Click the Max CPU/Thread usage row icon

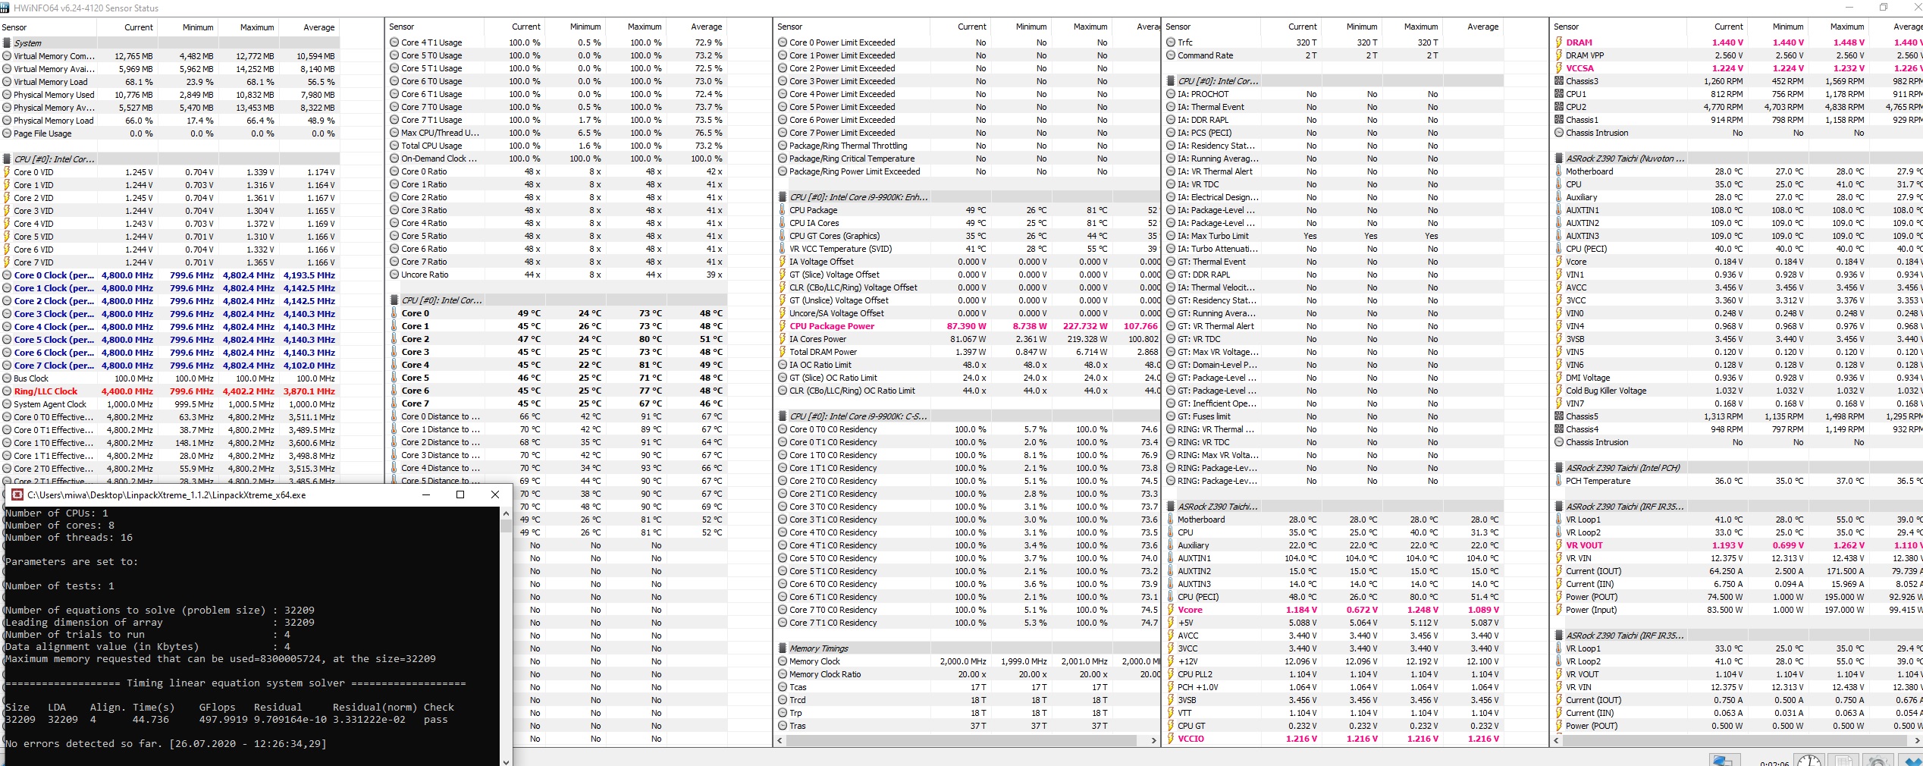[394, 133]
